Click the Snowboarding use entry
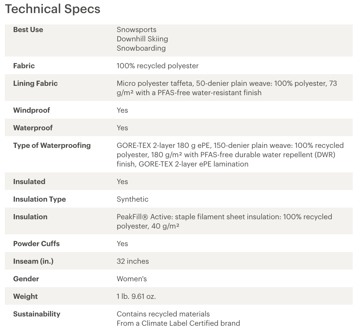Screen dimensions: 361x333 click(x=141, y=48)
